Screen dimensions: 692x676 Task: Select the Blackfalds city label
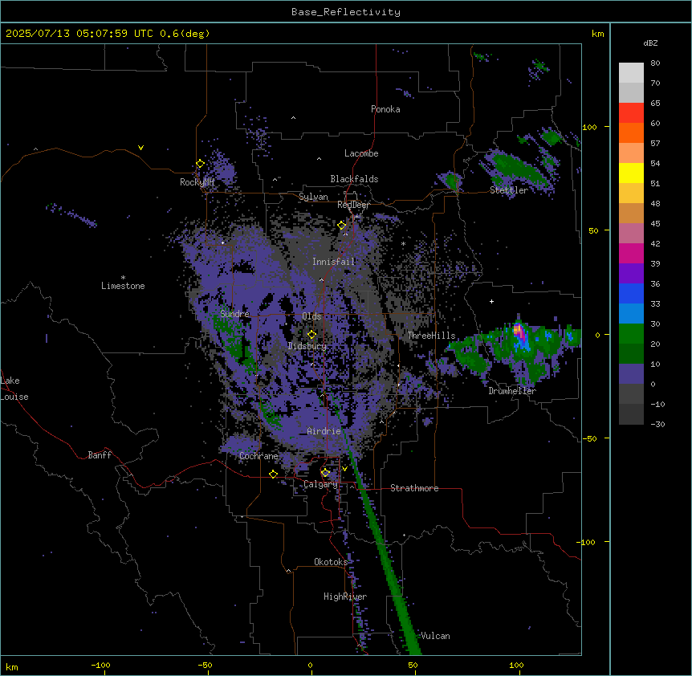tap(354, 179)
